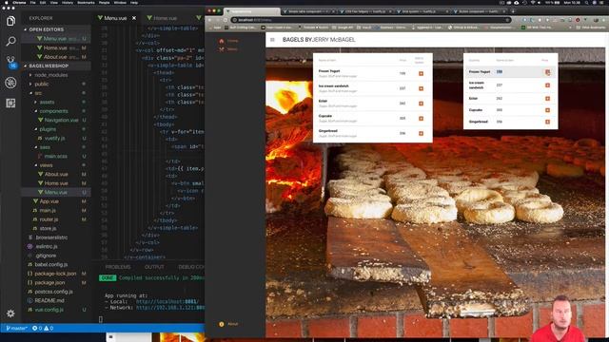The image size is (609, 342).
Task: Click Menu link in web app sidebar
Action: (x=232, y=49)
